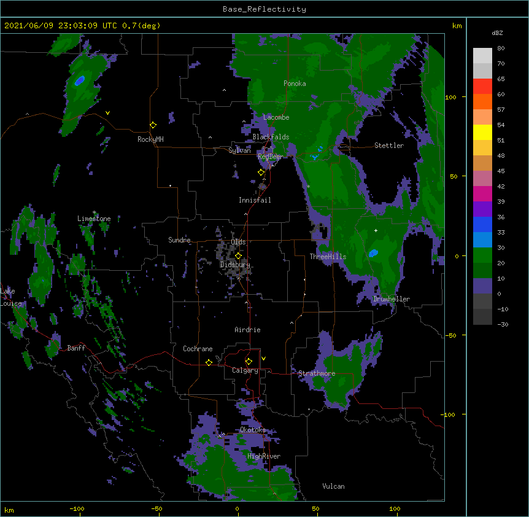Screen dimensions: 529x517
Task: Select the Banff label
Action: [76, 348]
